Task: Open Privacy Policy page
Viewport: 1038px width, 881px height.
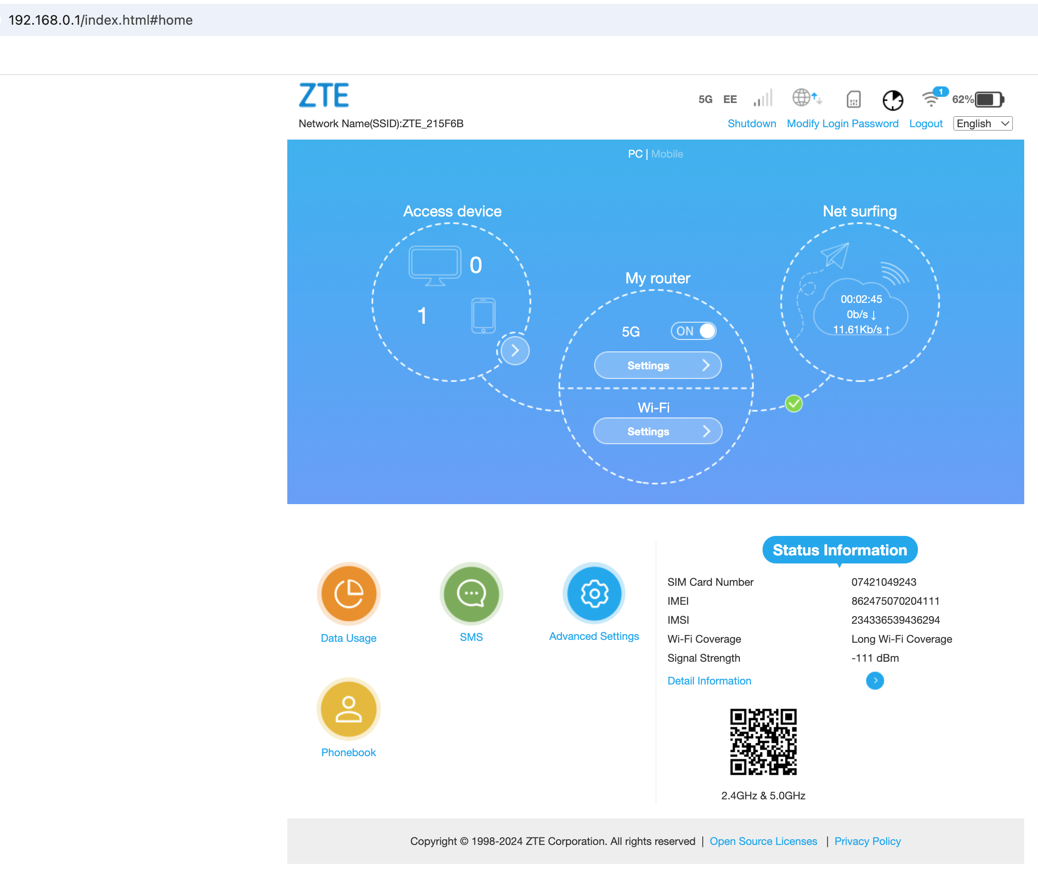Action: [868, 841]
